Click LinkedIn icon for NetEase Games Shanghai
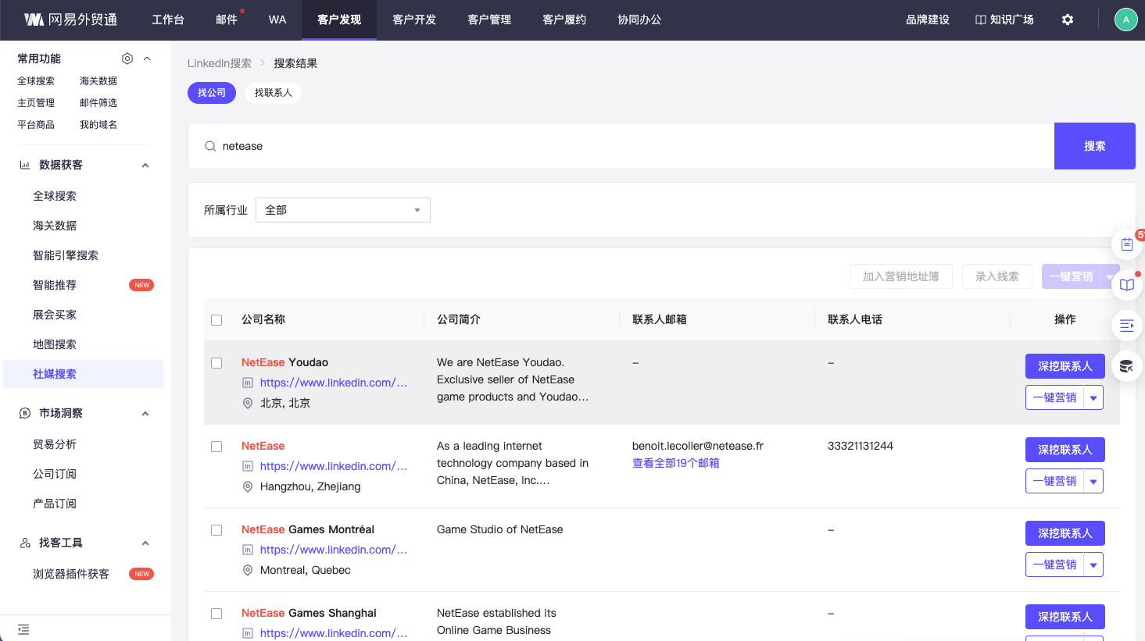The height and width of the screenshot is (641, 1145). (x=248, y=633)
